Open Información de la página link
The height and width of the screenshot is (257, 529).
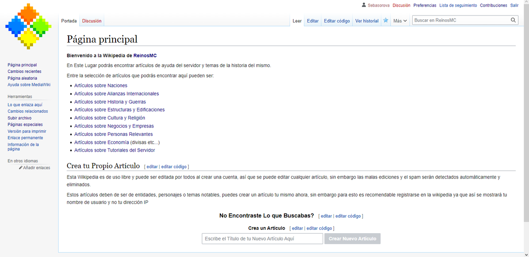pyautogui.click(x=23, y=147)
